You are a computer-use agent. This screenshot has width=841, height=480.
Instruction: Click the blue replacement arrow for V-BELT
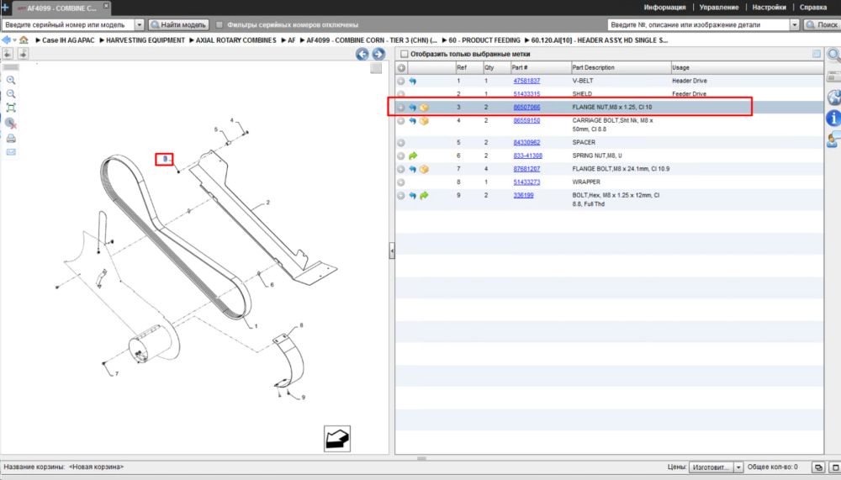pyautogui.click(x=412, y=81)
